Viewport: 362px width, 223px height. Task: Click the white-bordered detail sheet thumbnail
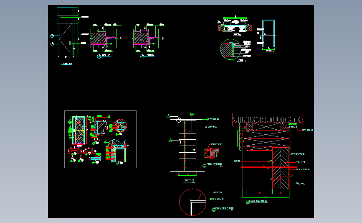point(101,139)
